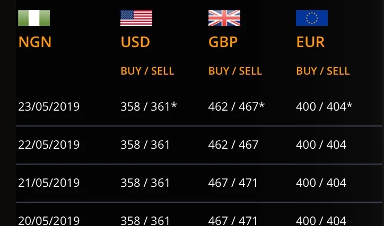The image size is (384, 226).
Task: Select the EUR currency heading
Action: (x=310, y=42)
